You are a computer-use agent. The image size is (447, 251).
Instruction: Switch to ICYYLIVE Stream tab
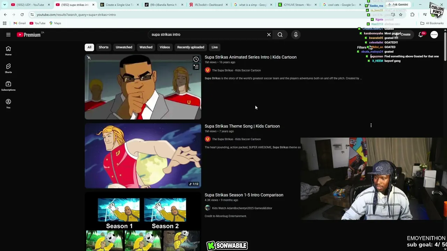[x=297, y=5]
